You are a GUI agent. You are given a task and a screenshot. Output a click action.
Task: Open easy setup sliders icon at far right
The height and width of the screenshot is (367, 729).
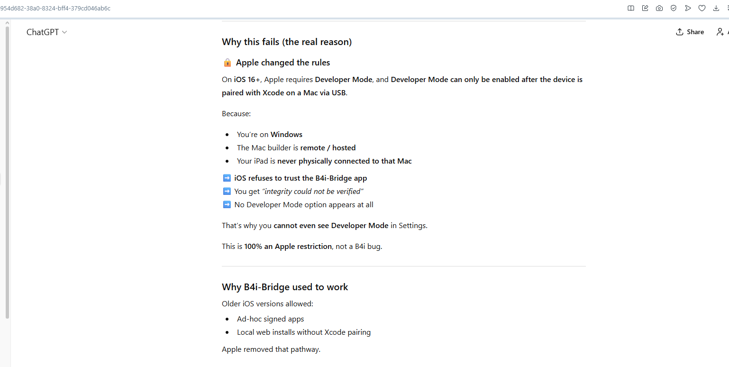pyautogui.click(x=727, y=8)
